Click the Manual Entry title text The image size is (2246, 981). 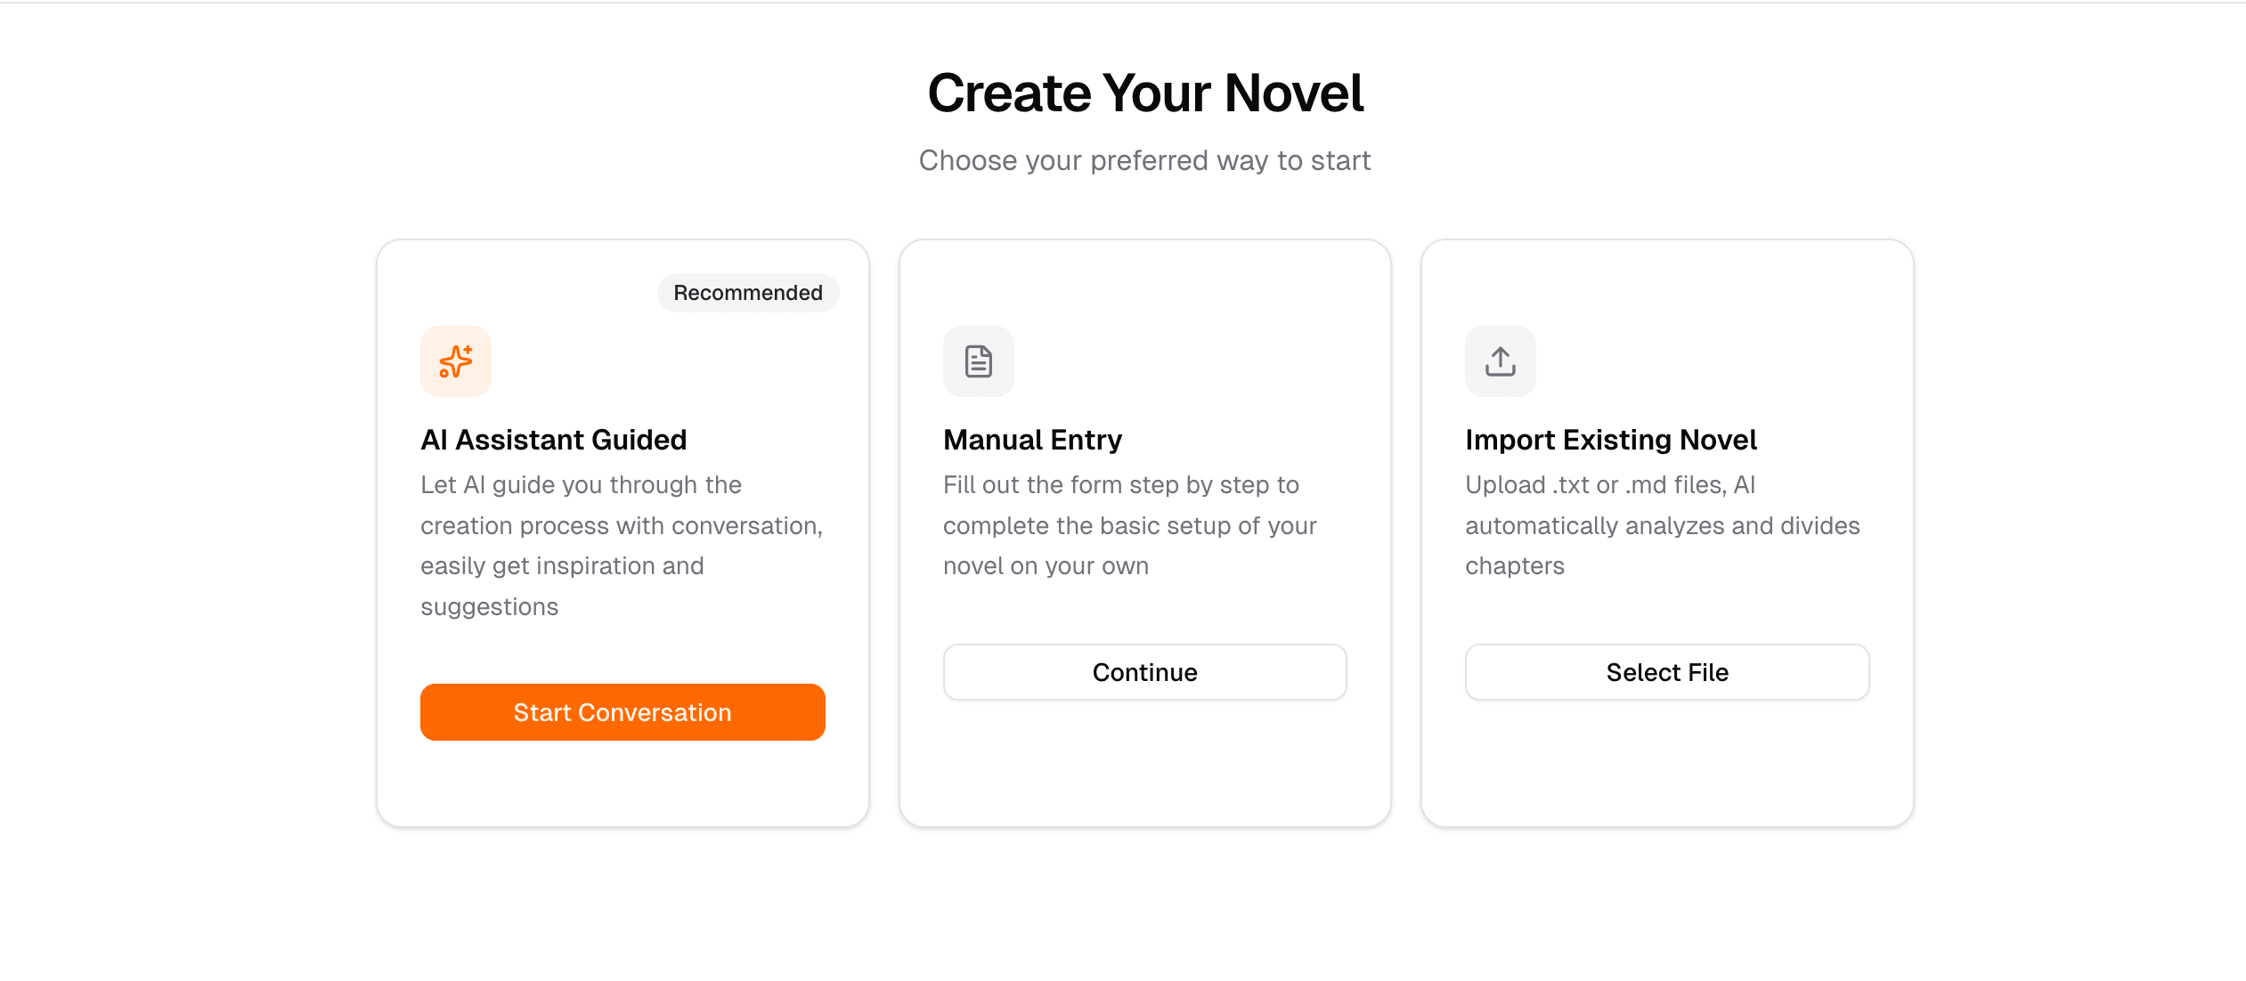[1032, 439]
